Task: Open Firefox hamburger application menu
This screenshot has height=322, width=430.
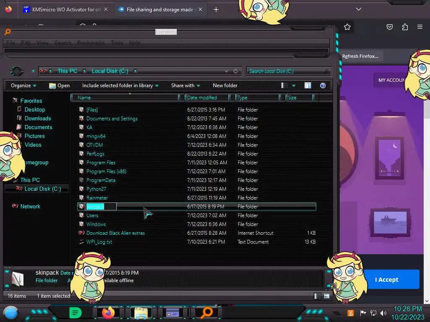Action: [420, 27]
